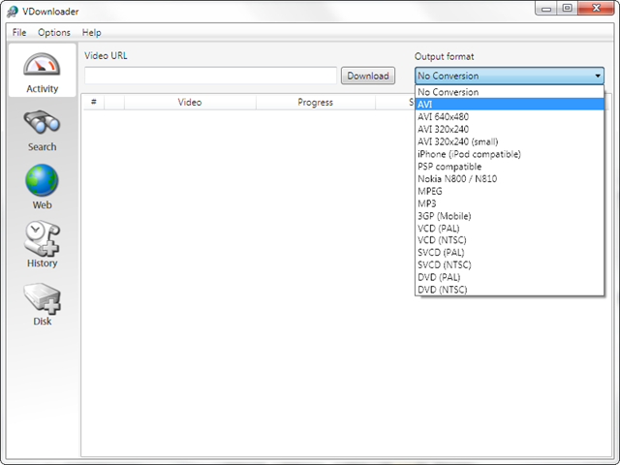Focus the Video URL input field
Image resolution: width=620 pixels, height=465 pixels.
(x=210, y=76)
